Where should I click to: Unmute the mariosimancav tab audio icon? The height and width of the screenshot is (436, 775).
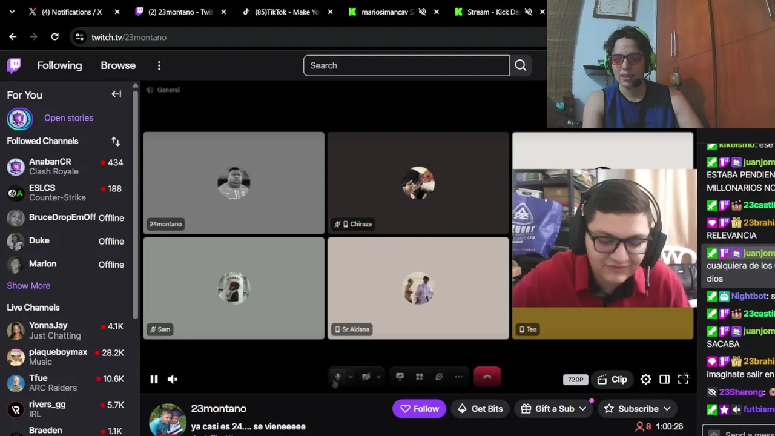[x=423, y=12]
